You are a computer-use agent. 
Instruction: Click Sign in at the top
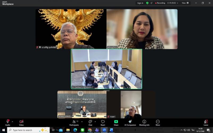point(140,3)
